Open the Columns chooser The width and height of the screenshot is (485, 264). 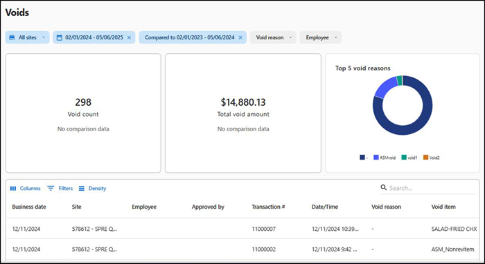(x=26, y=188)
